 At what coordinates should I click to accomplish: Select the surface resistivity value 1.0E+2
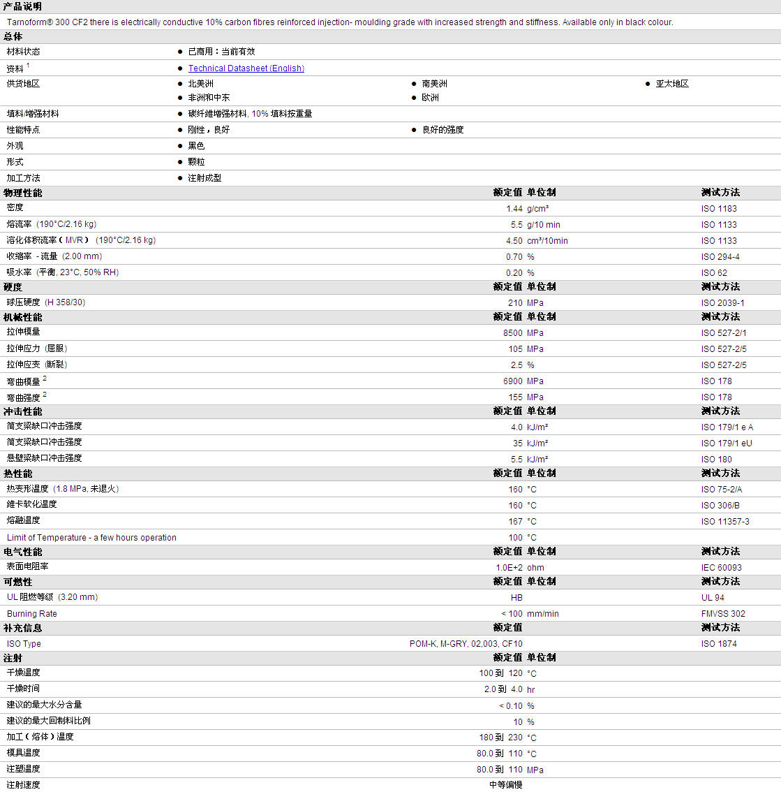pos(509,568)
